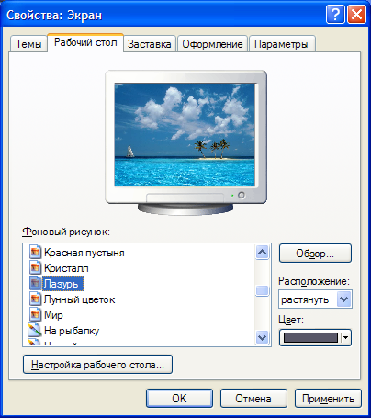Click the icon next to Лунный цветок
Screen dimensions: 371x418
35,299
